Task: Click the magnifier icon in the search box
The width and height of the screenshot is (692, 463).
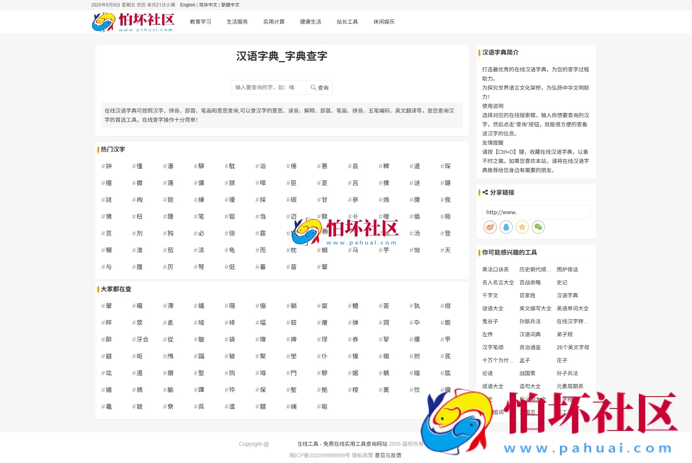Action: 314,87
